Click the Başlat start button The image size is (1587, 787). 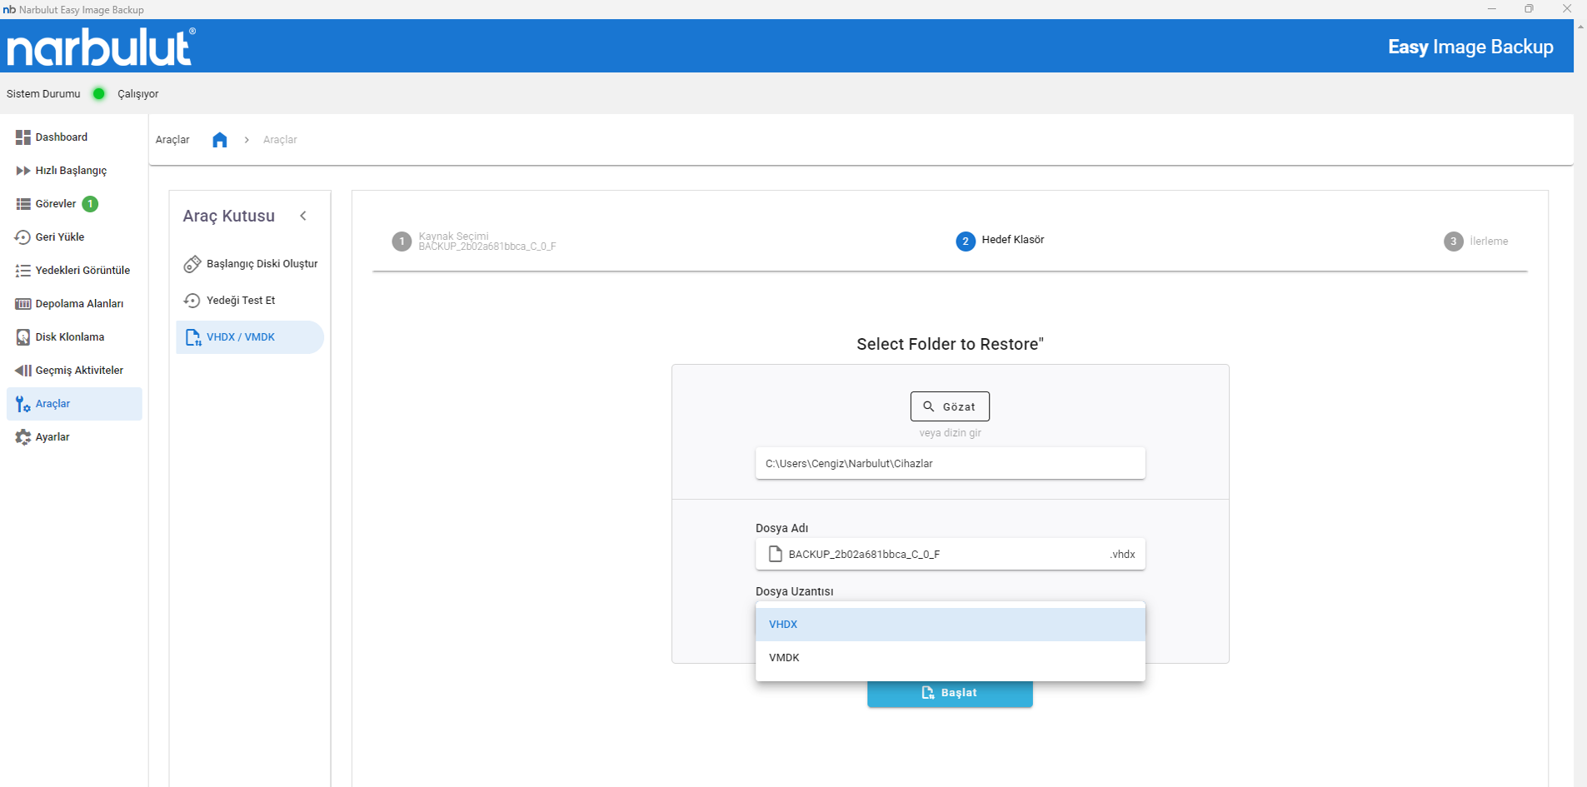point(950,694)
